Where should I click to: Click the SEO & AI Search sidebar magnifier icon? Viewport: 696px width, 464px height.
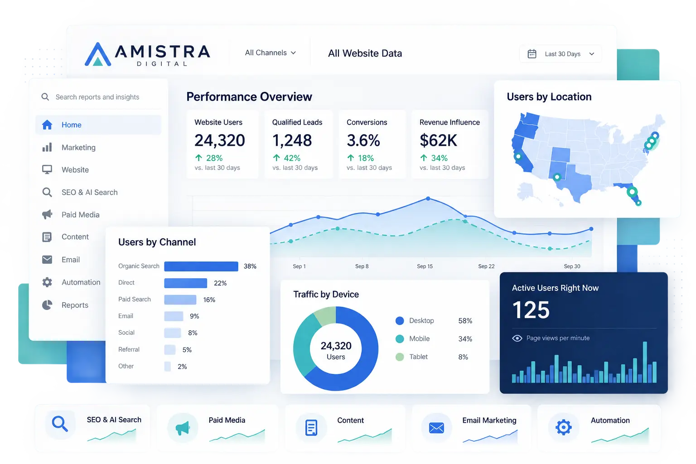(x=47, y=192)
